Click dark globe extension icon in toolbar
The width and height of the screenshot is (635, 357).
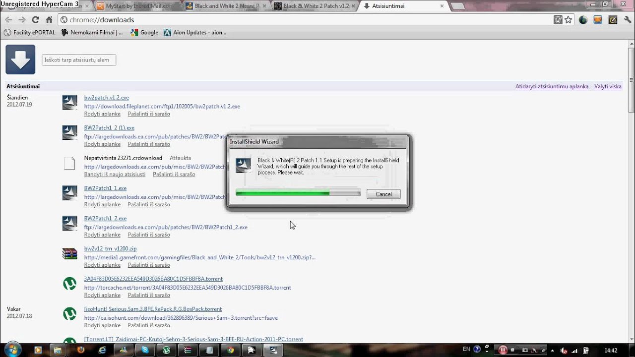tap(583, 20)
